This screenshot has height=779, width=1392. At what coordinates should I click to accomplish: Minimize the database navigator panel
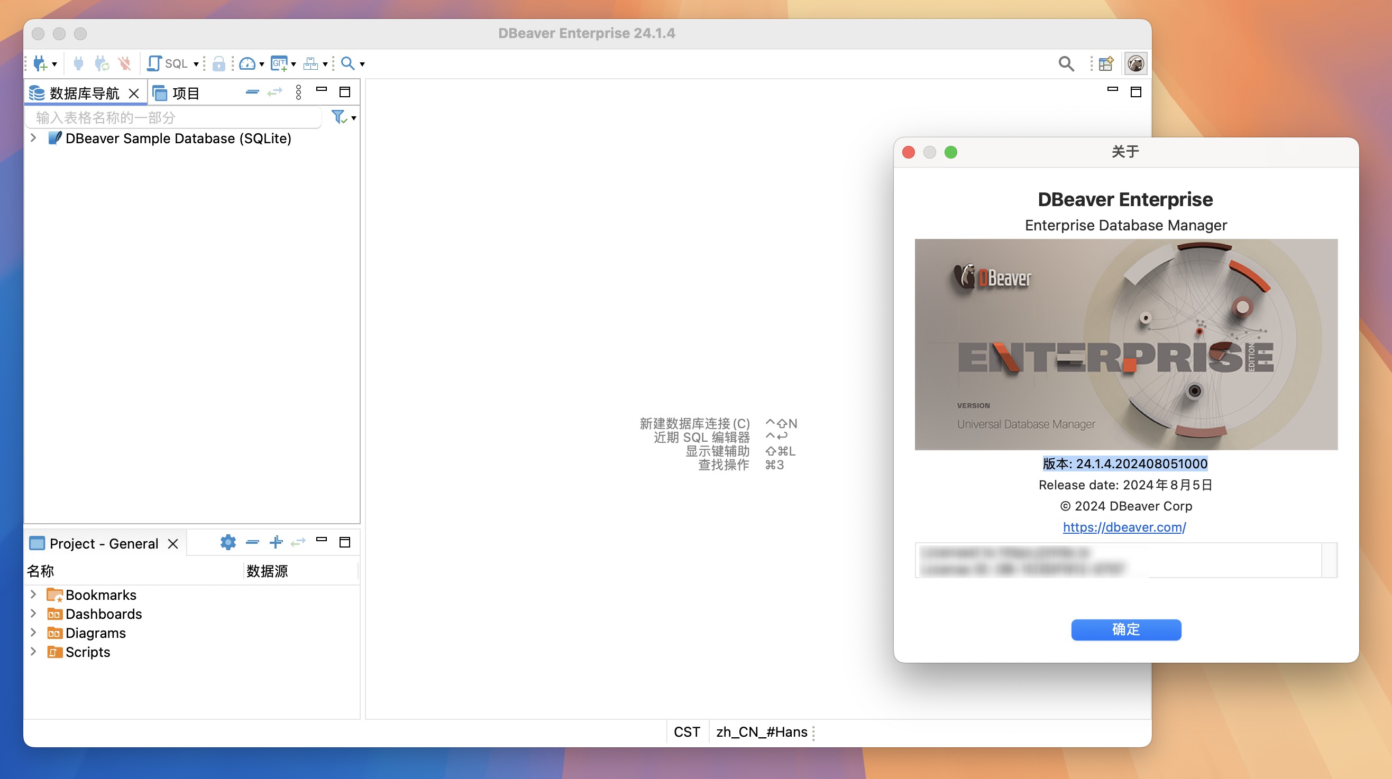(x=322, y=90)
